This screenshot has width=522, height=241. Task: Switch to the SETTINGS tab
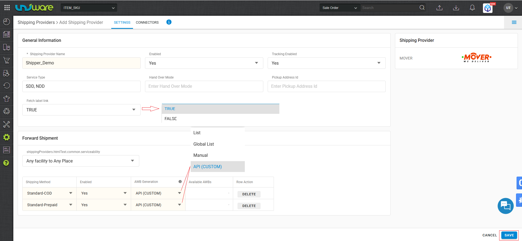click(x=122, y=22)
